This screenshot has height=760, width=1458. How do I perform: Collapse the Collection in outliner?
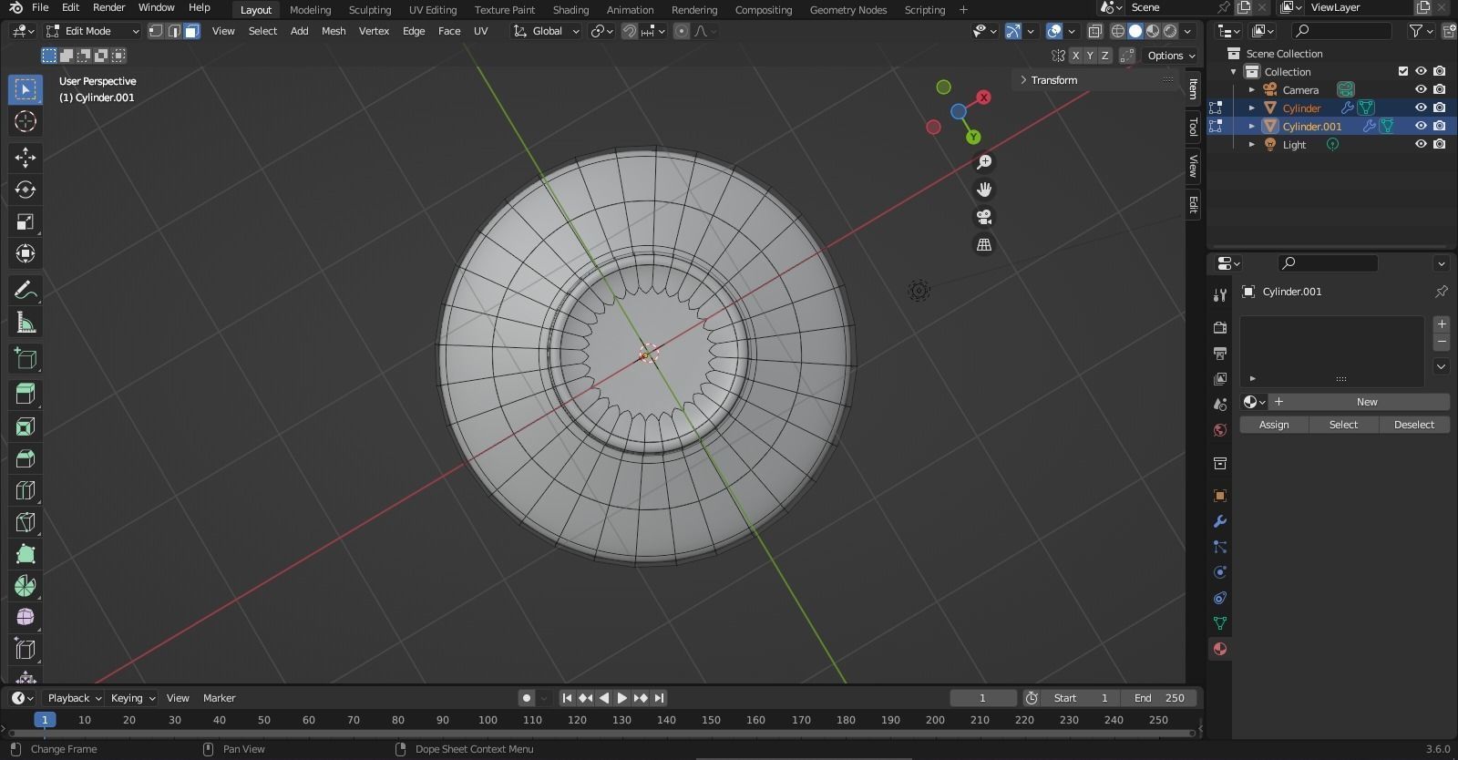click(1234, 72)
